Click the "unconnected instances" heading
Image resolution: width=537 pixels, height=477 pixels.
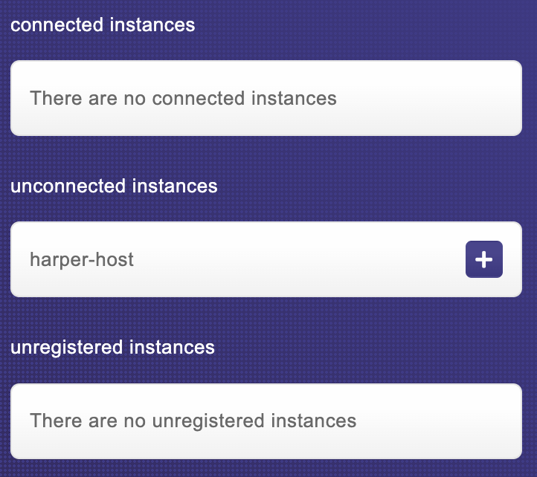114,186
